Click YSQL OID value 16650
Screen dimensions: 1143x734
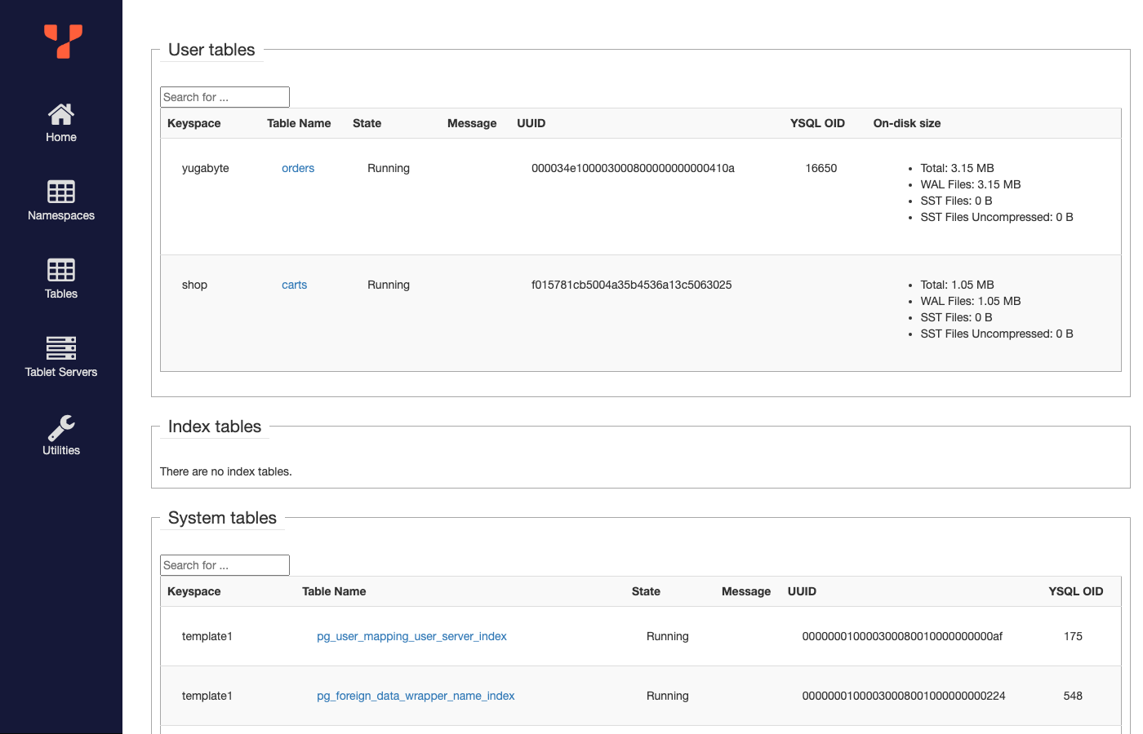(821, 168)
